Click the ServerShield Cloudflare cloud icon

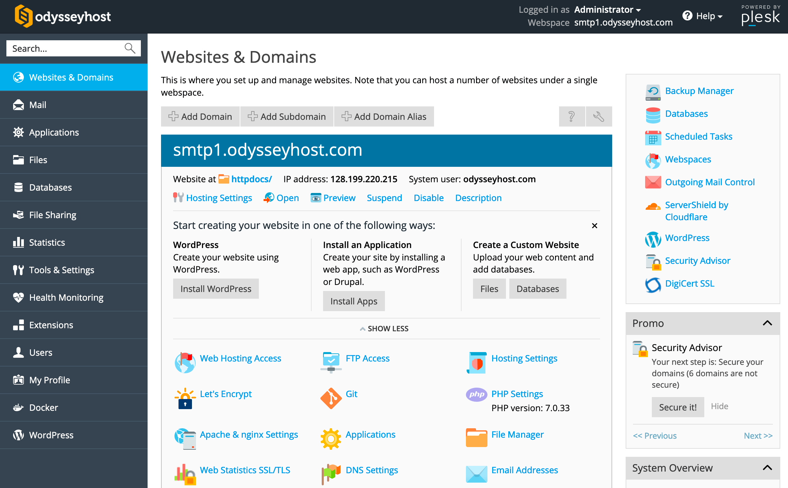tap(653, 206)
